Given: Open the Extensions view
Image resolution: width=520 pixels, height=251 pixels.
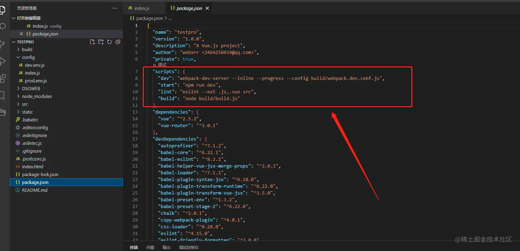Looking at the screenshot, I should [x=2, y=78].
